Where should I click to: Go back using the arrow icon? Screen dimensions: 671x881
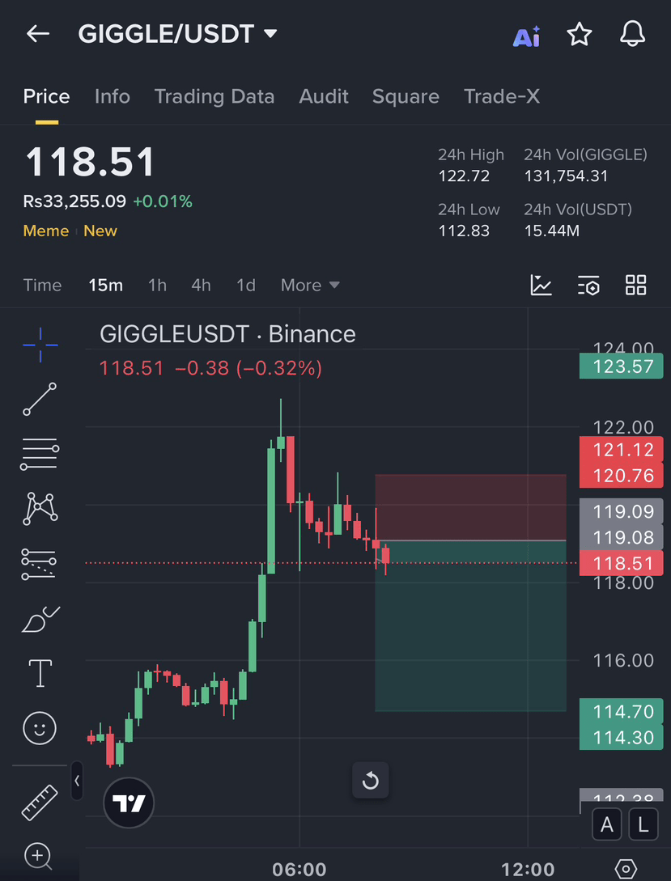38,34
